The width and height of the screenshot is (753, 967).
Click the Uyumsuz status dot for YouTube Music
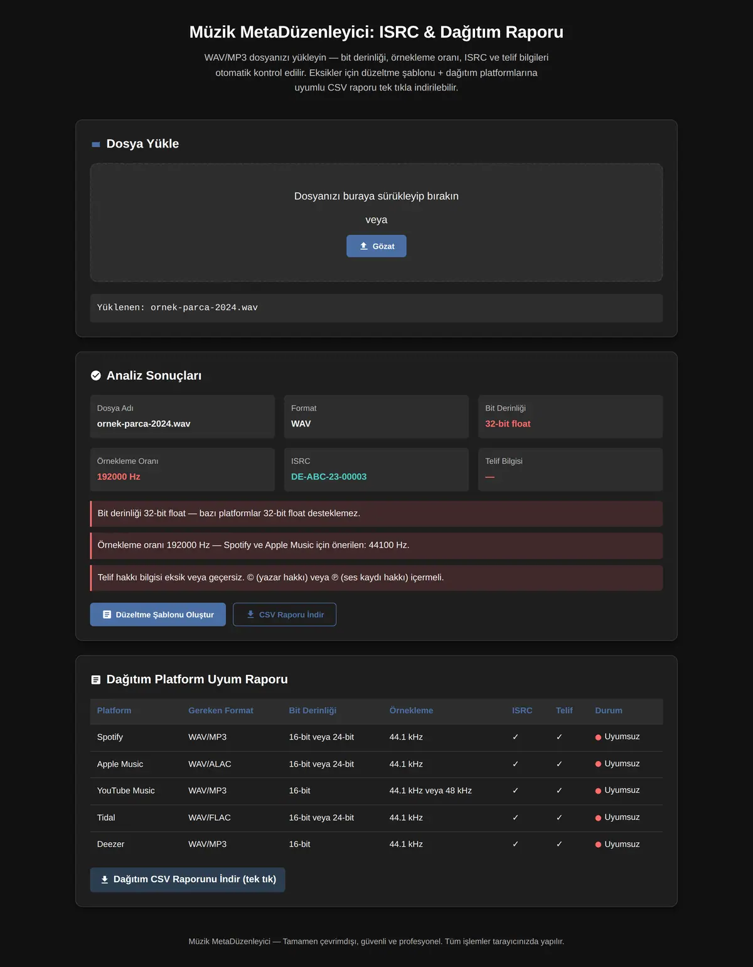(598, 791)
